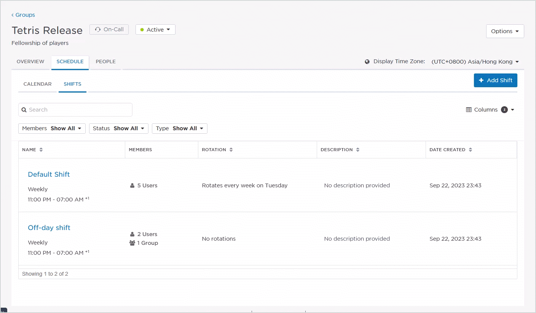536x313 pixels.
Task: Open the Type Show All filter
Action: (180, 128)
